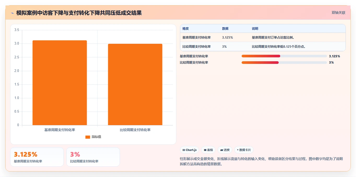Click the 比较周期支付转化率 bar in chart
The image size is (356, 177).
(135, 84)
